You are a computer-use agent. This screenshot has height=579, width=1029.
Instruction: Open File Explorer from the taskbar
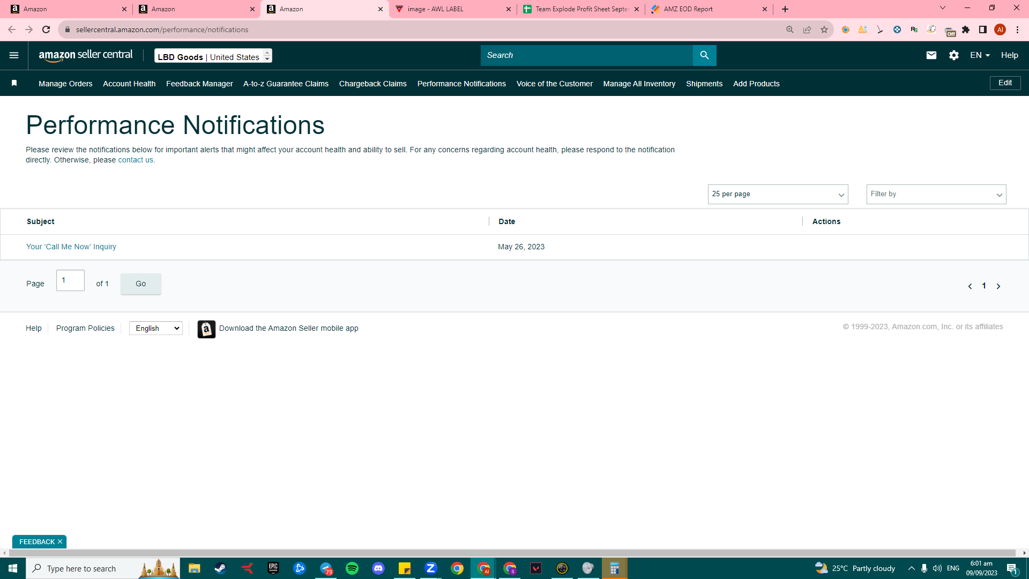click(x=194, y=568)
